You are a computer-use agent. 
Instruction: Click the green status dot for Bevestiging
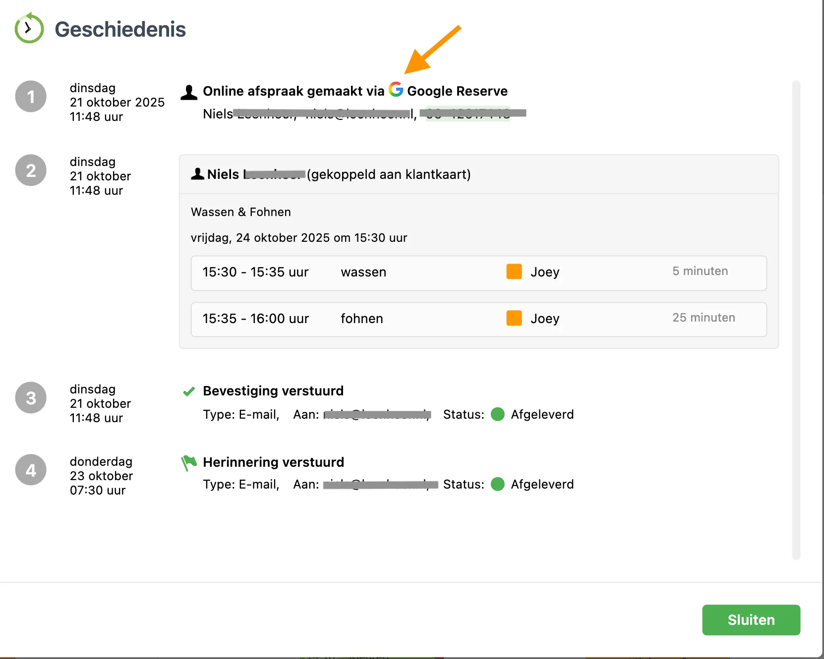point(497,414)
